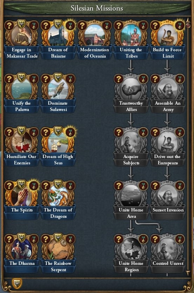Click the Drive out the Europeans label
Image resolution: width=194 pixels, height=293 pixels.
coord(167,159)
